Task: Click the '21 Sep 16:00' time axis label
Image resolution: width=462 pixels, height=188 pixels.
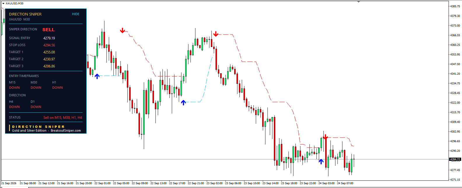Action: tap(65, 183)
